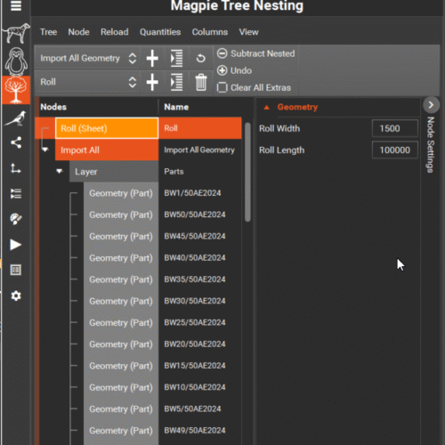Collapse Node Settings panel chevron
This screenshot has width=445, height=445.
click(431, 105)
